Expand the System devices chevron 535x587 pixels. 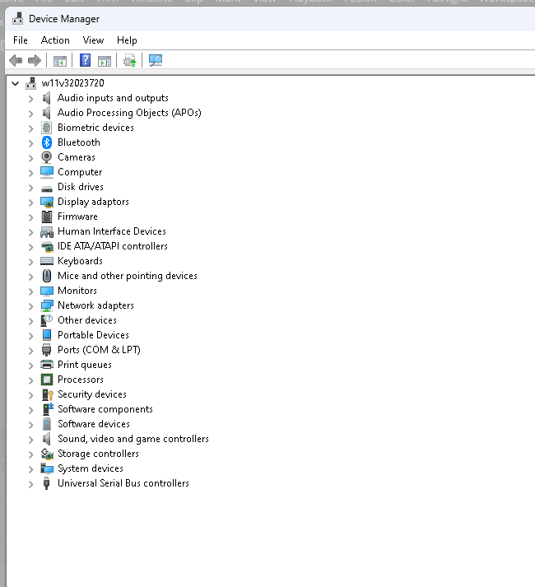[x=31, y=468]
